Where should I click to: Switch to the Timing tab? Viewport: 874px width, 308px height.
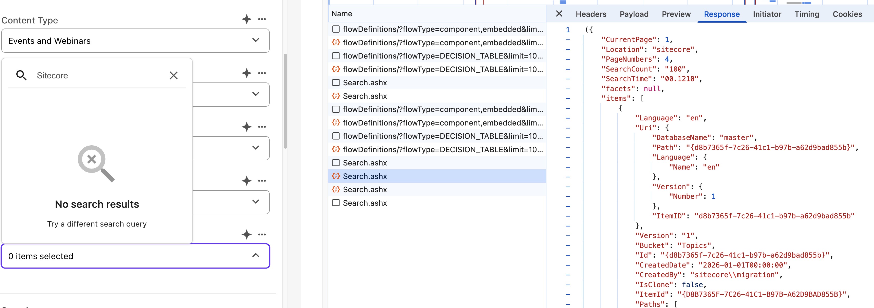pos(807,14)
